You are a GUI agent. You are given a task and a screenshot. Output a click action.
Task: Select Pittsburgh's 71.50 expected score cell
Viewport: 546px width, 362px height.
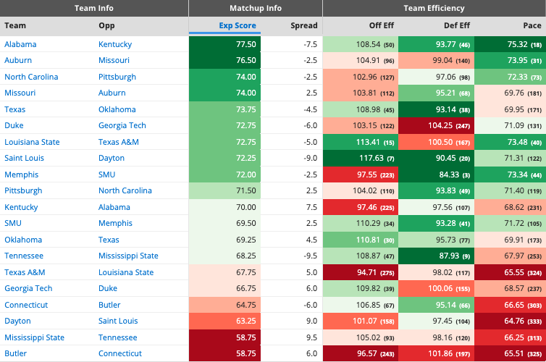[x=224, y=190]
